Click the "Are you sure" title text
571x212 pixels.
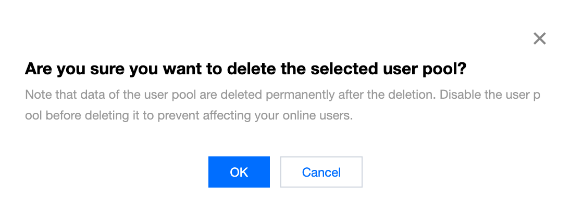tap(245, 70)
